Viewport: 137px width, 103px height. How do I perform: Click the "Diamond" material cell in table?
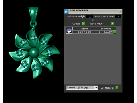pos(106,29)
